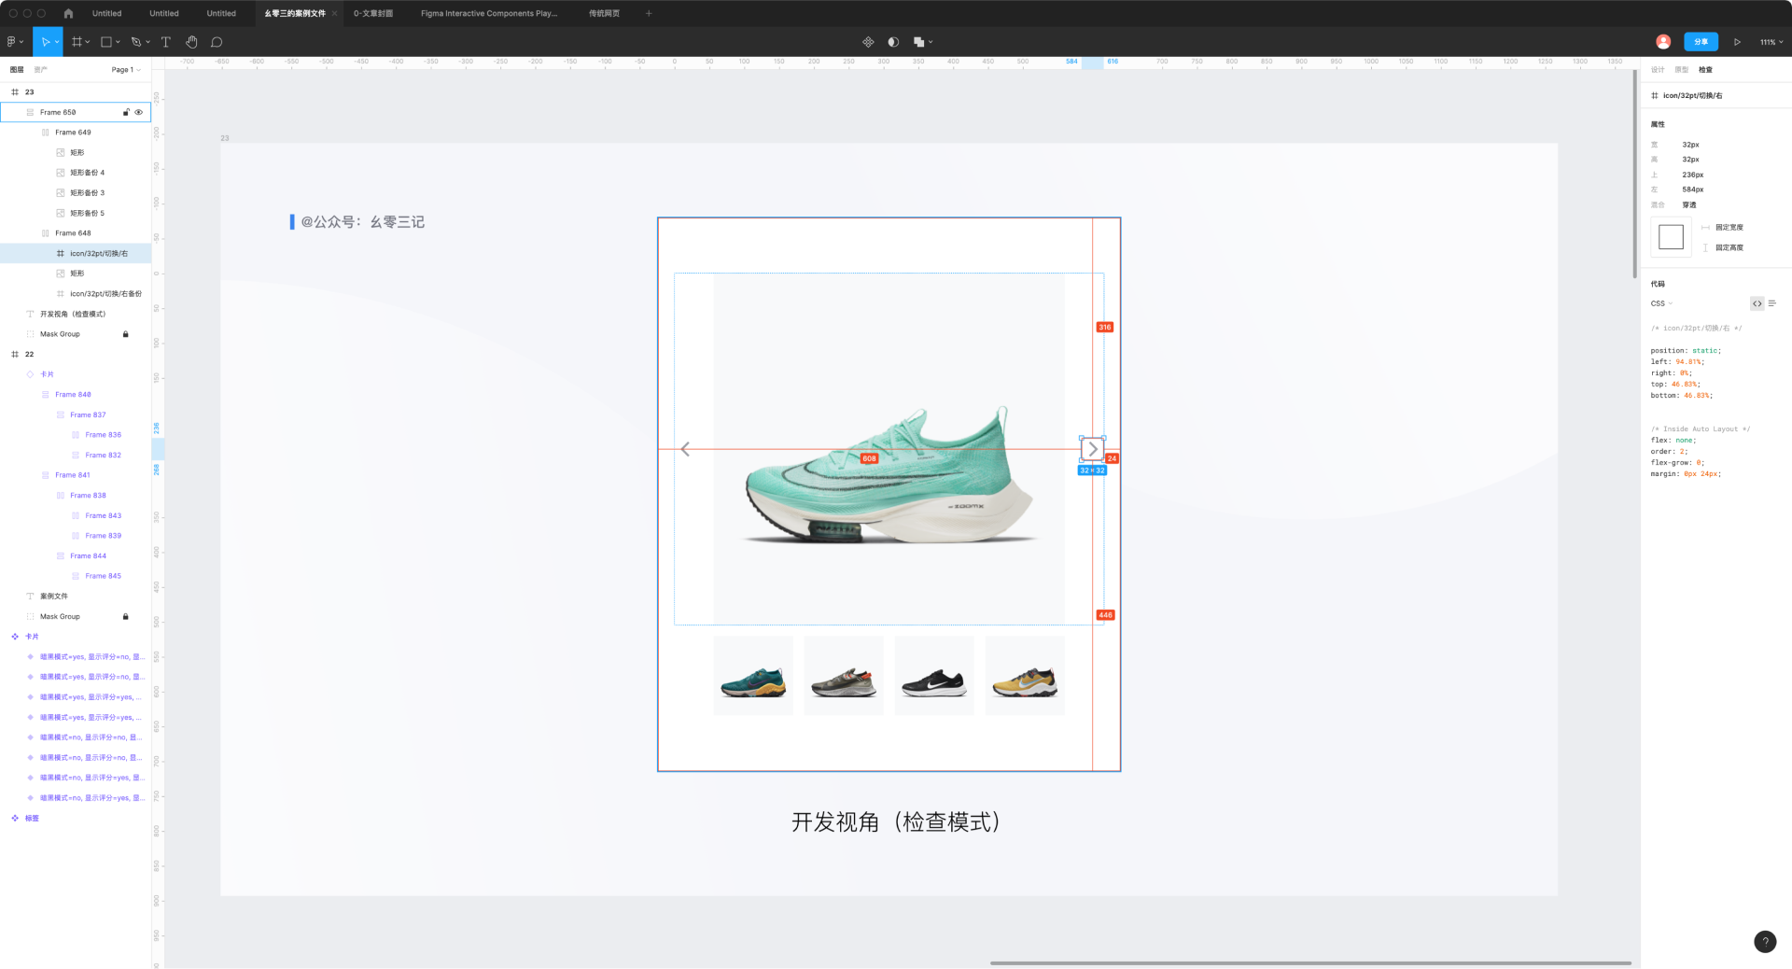This screenshot has height=969, width=1792.
Task: Select the Frame tool
Action: [x=77, y=42]
